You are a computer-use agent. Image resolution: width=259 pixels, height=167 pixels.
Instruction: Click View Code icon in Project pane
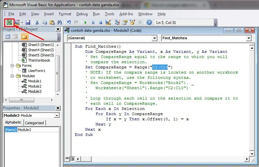tap(8, 37)
